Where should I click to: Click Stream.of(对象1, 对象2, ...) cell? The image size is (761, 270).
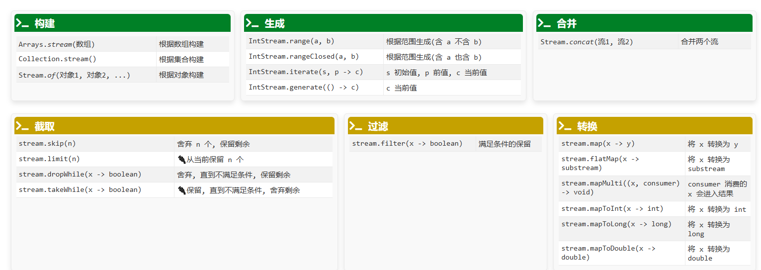point(86,75)
